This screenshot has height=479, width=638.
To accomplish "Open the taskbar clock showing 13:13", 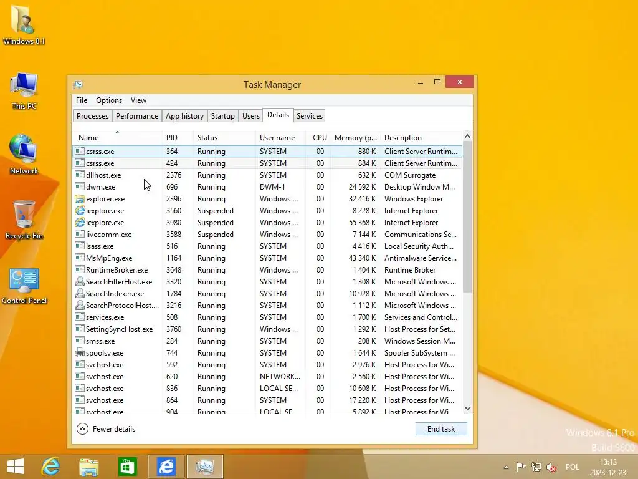I will click(x=608, y=467).
